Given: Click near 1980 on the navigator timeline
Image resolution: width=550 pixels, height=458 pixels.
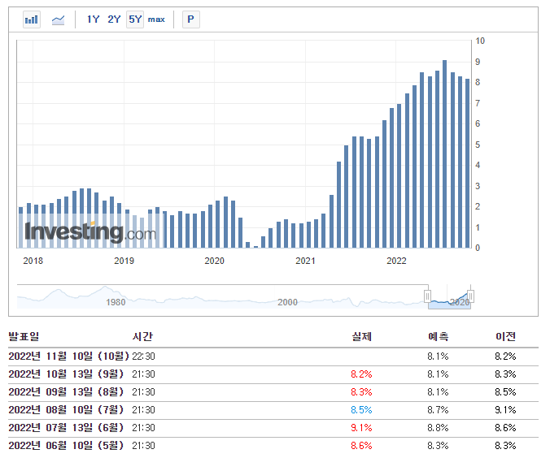Looking at the screenshot, I should point(116,301).
